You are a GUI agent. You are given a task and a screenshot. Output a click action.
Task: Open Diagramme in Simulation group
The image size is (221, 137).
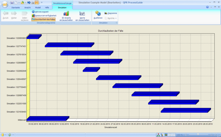(110, 13)
